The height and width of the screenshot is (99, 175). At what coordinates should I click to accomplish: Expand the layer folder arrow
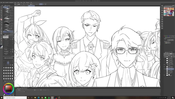click(167, 65)
